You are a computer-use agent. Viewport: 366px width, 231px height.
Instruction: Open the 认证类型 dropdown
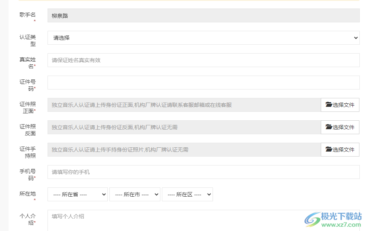click(x=203, y=38)
